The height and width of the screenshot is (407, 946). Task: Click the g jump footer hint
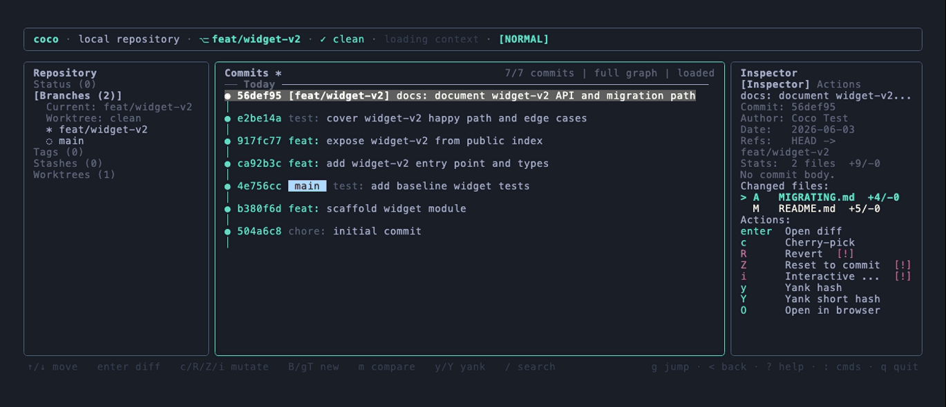tap(670, 367)
